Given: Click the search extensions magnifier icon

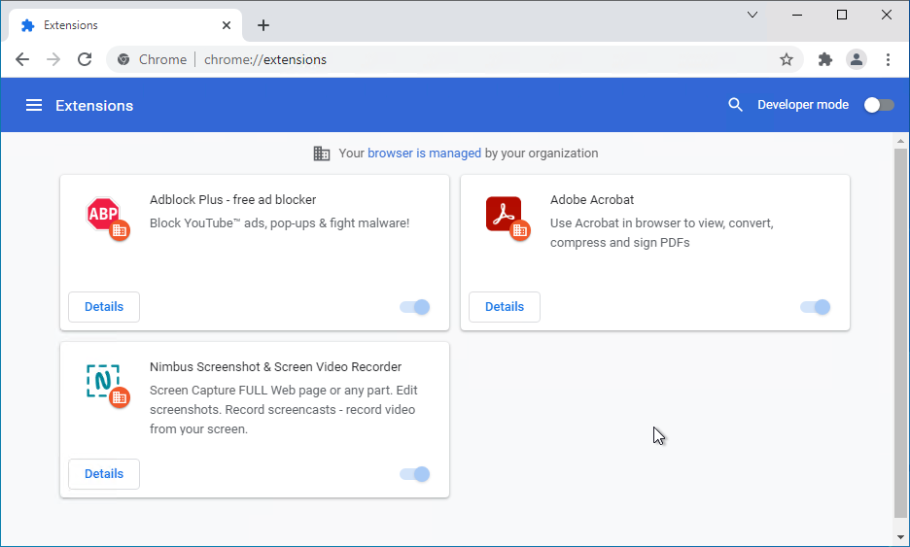Looking at the screenshot, I should 736,105.
